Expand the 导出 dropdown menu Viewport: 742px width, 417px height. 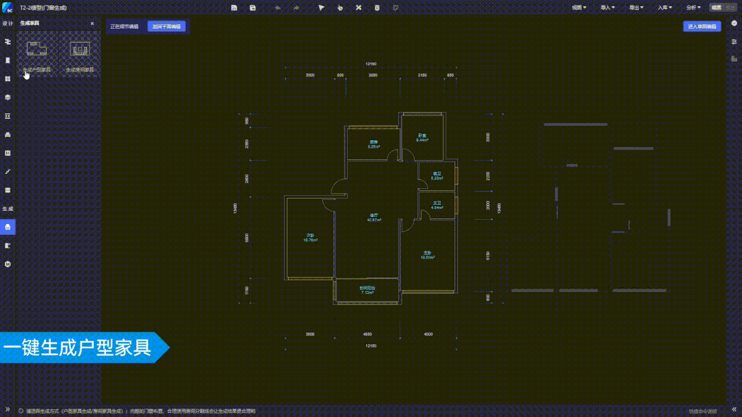pyautogui.click(x=636, y=8)
